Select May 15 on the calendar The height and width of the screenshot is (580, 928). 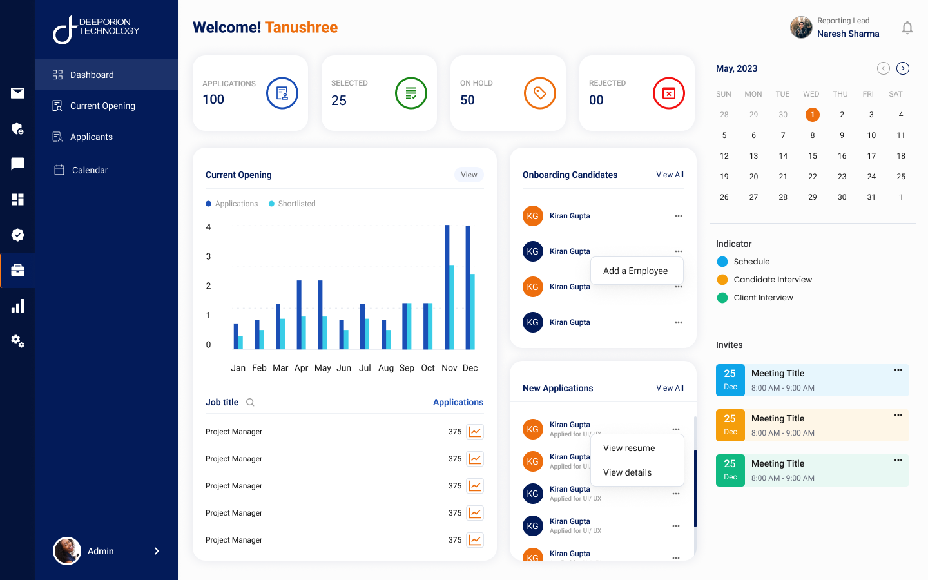[812, 156]
